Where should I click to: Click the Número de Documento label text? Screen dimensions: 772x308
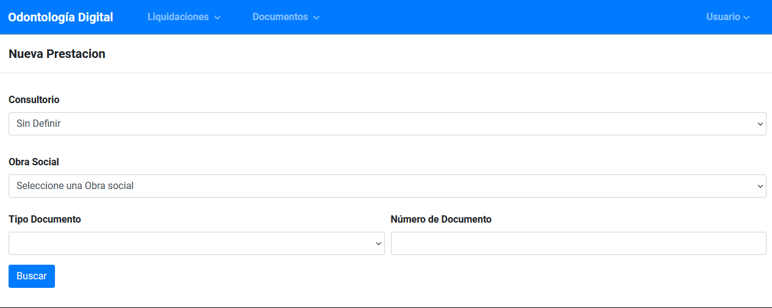click(x=441, y=219)
